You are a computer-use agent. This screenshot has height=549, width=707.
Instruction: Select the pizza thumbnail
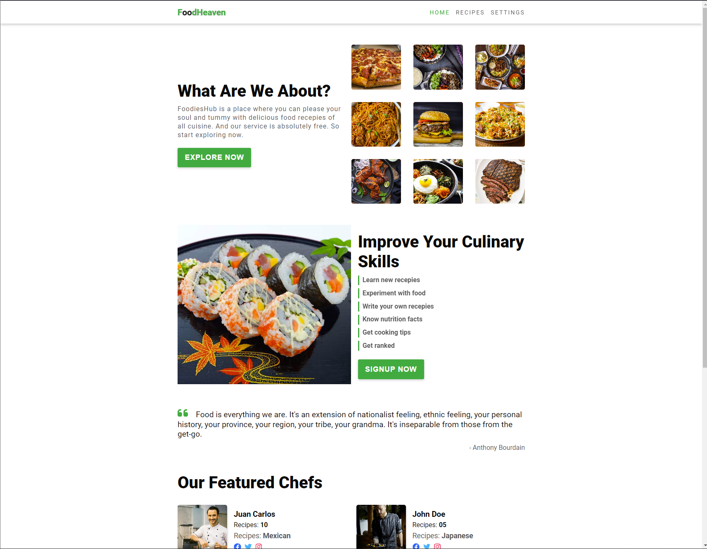click(x=376, y=67)
